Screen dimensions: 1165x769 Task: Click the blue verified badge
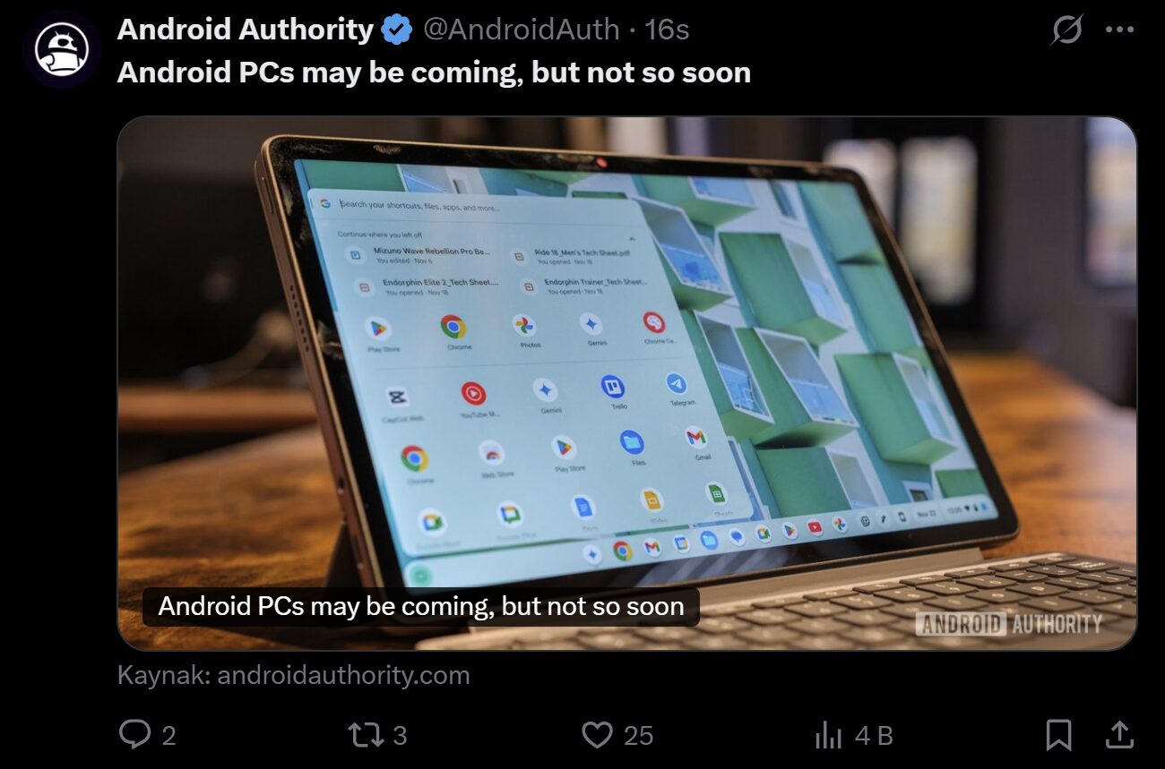pos(397,30)
